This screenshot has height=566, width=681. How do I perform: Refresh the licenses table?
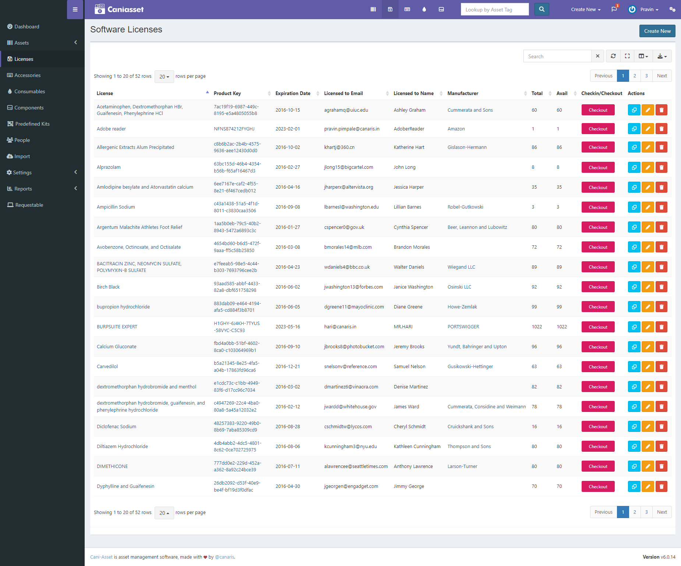click(613, 56)
